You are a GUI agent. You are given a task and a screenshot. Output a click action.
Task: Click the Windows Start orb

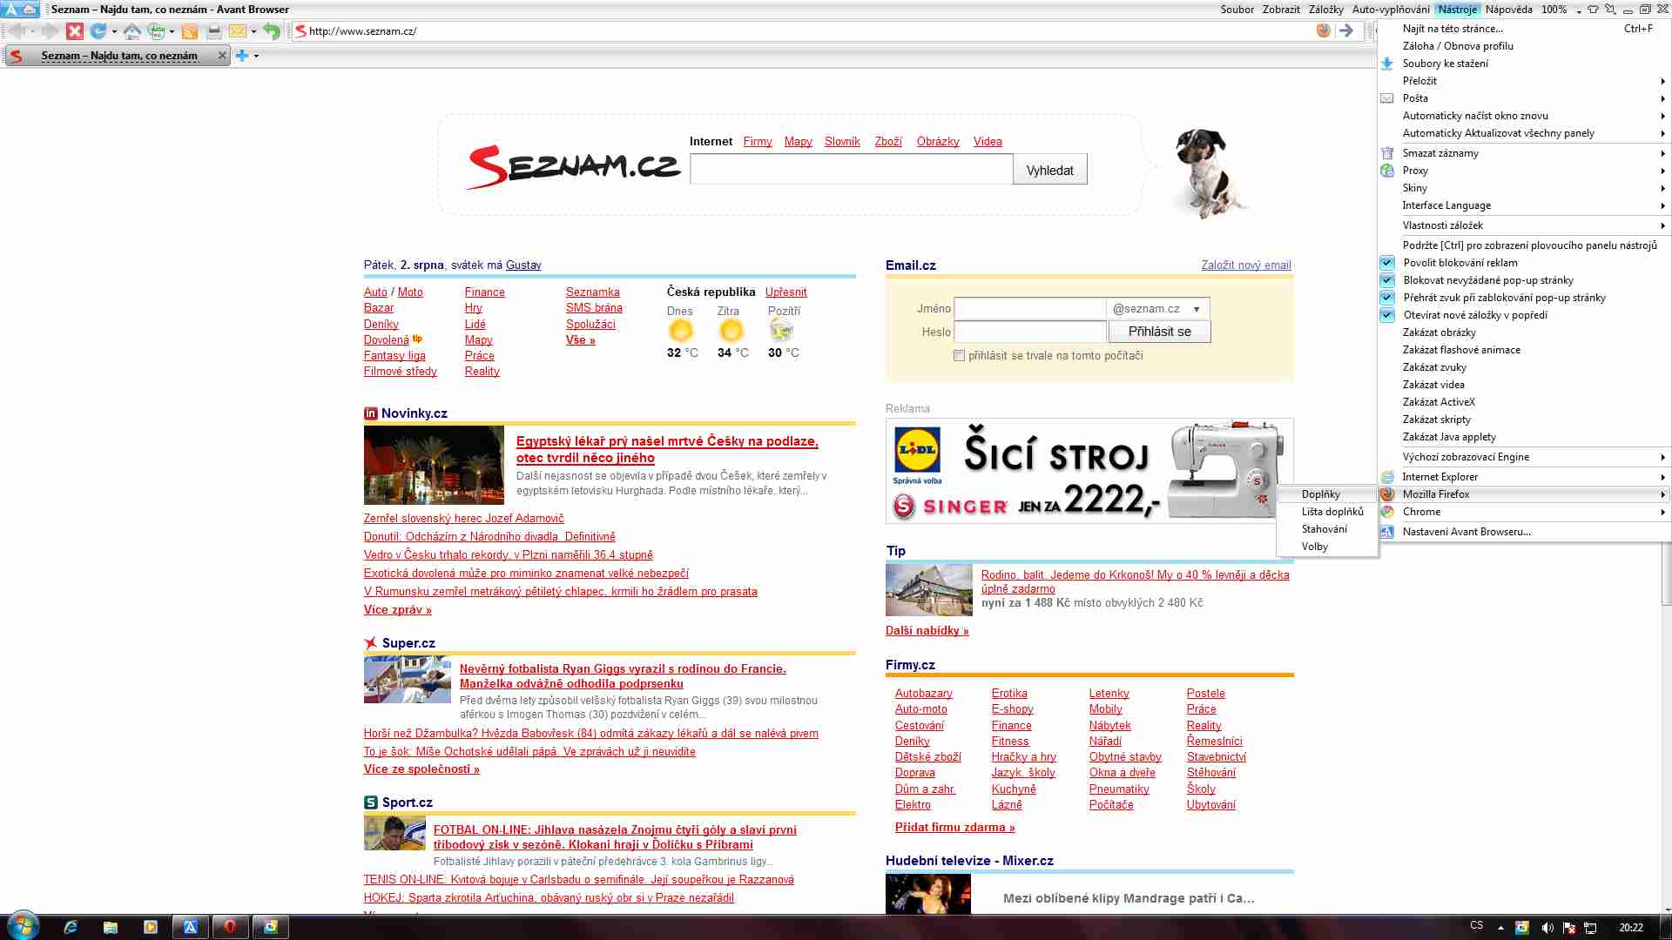(x=23, y=925)
